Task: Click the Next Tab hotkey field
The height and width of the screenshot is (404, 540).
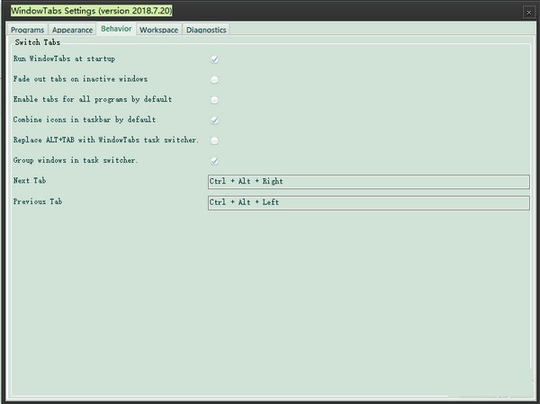Action: click(368, 182)
